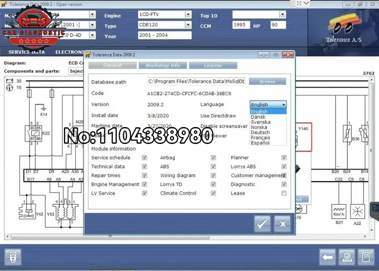Toggle the Climate Control checkbox
Image resolution: width=379 pixels, height=271 pixels.
[x=213, y=193]
